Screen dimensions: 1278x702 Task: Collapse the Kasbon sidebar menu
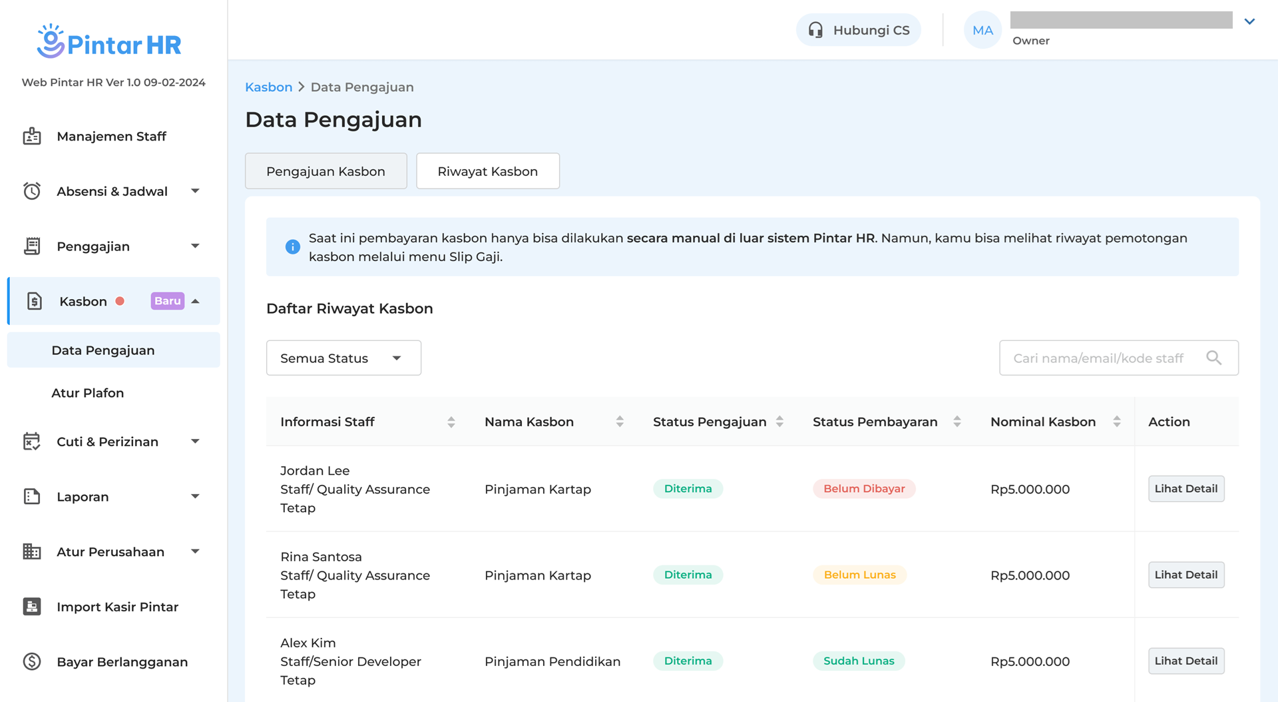(x=195, y=302)
